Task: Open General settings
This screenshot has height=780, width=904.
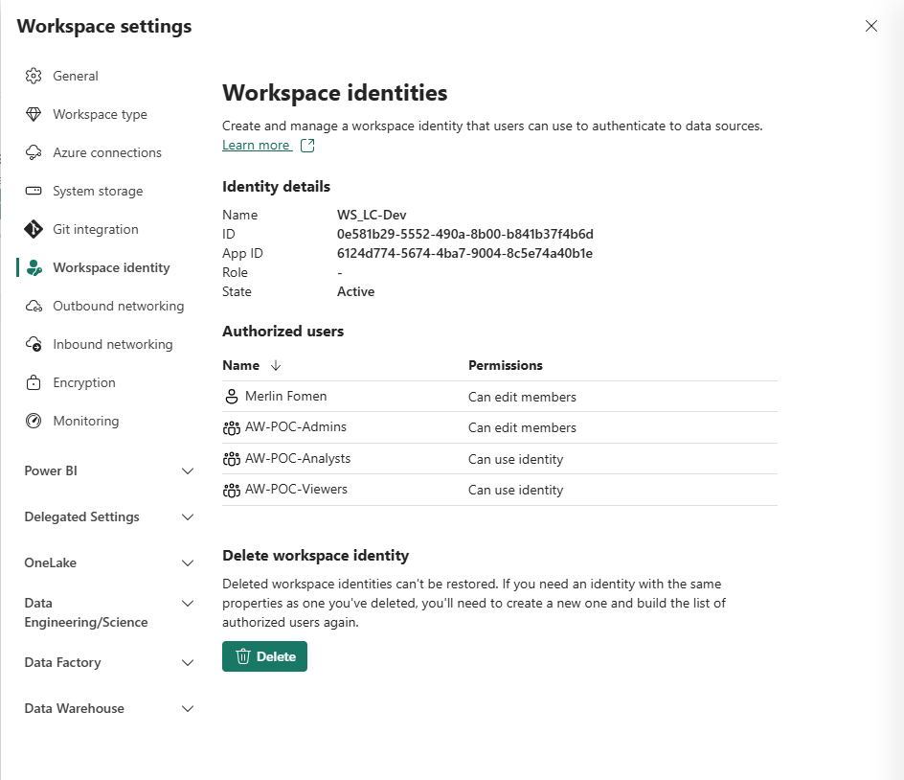Action: coord(76,76)
